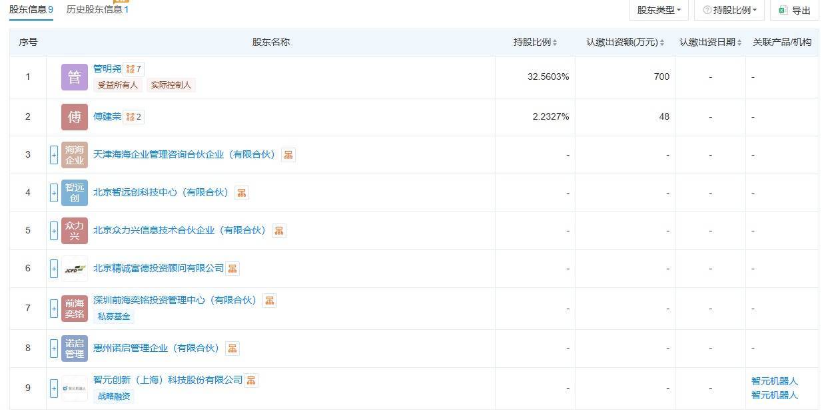Image resolution: width=822 pixels, height=413 pixels.
Task: Click structure icon beside 北京精诚富德投资顾问有限公司
Action: pyautogui.click(x=232, y=269)
